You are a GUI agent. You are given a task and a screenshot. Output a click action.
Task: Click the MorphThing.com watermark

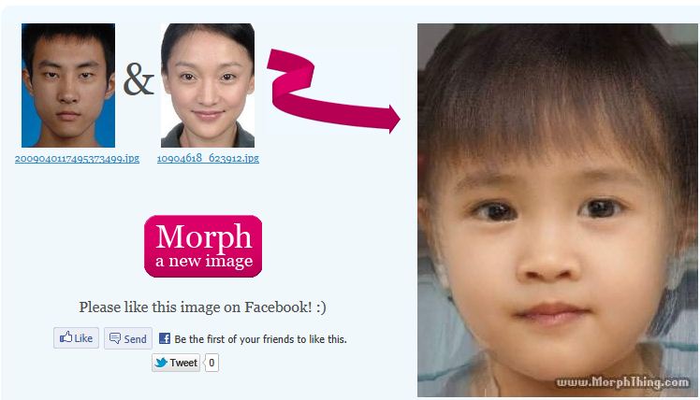(x=622, y=382)
